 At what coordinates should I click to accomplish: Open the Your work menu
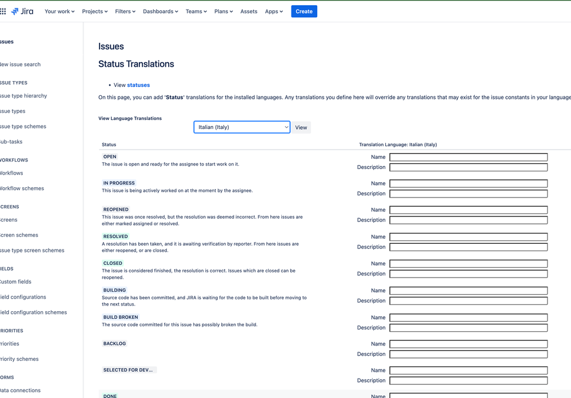[x=59, y=11]
